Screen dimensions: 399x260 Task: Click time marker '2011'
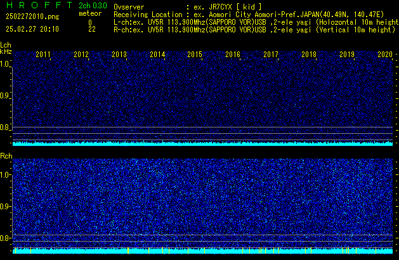[x=43, y=55]
